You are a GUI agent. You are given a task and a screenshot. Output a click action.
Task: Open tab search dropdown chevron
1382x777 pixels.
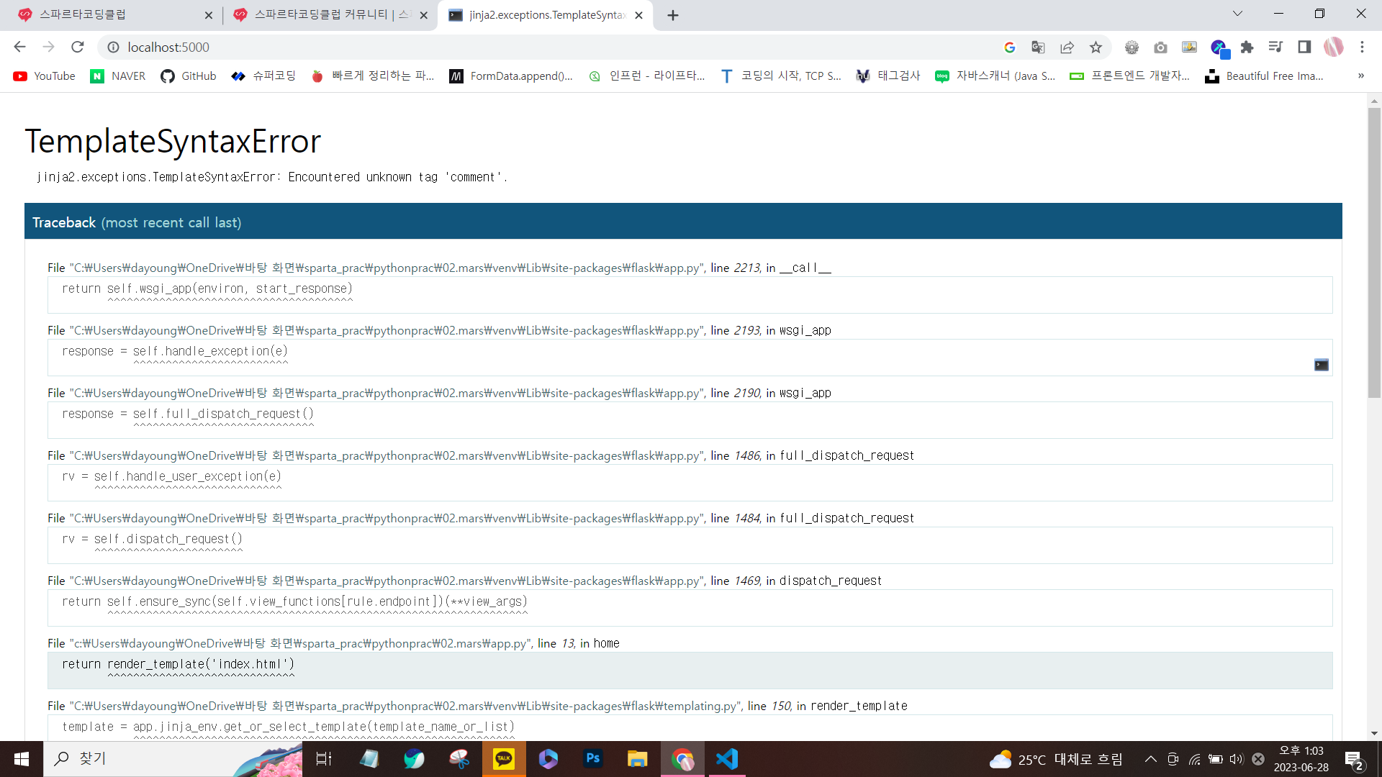1238,14
